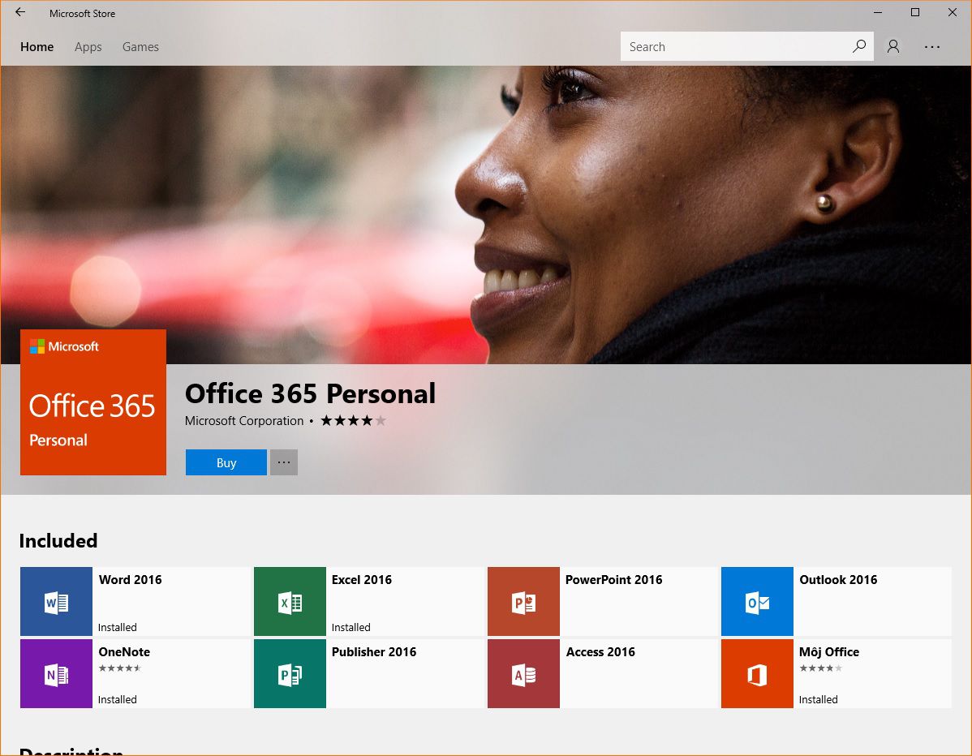Screen dimensions: 972x756
Task: Click the Included section heading
Action: click(58, 540)
